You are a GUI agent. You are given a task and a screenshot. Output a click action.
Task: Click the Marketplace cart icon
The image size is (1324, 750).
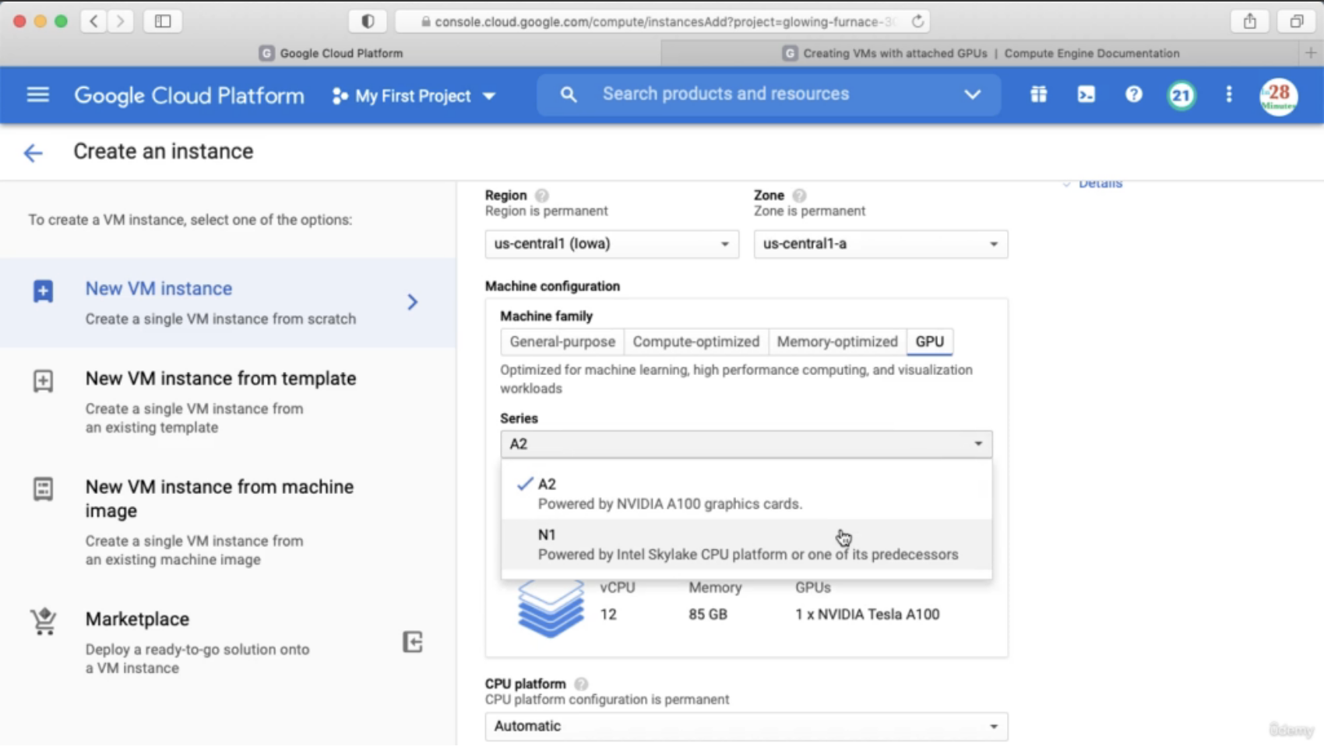(x=44, y=622)
